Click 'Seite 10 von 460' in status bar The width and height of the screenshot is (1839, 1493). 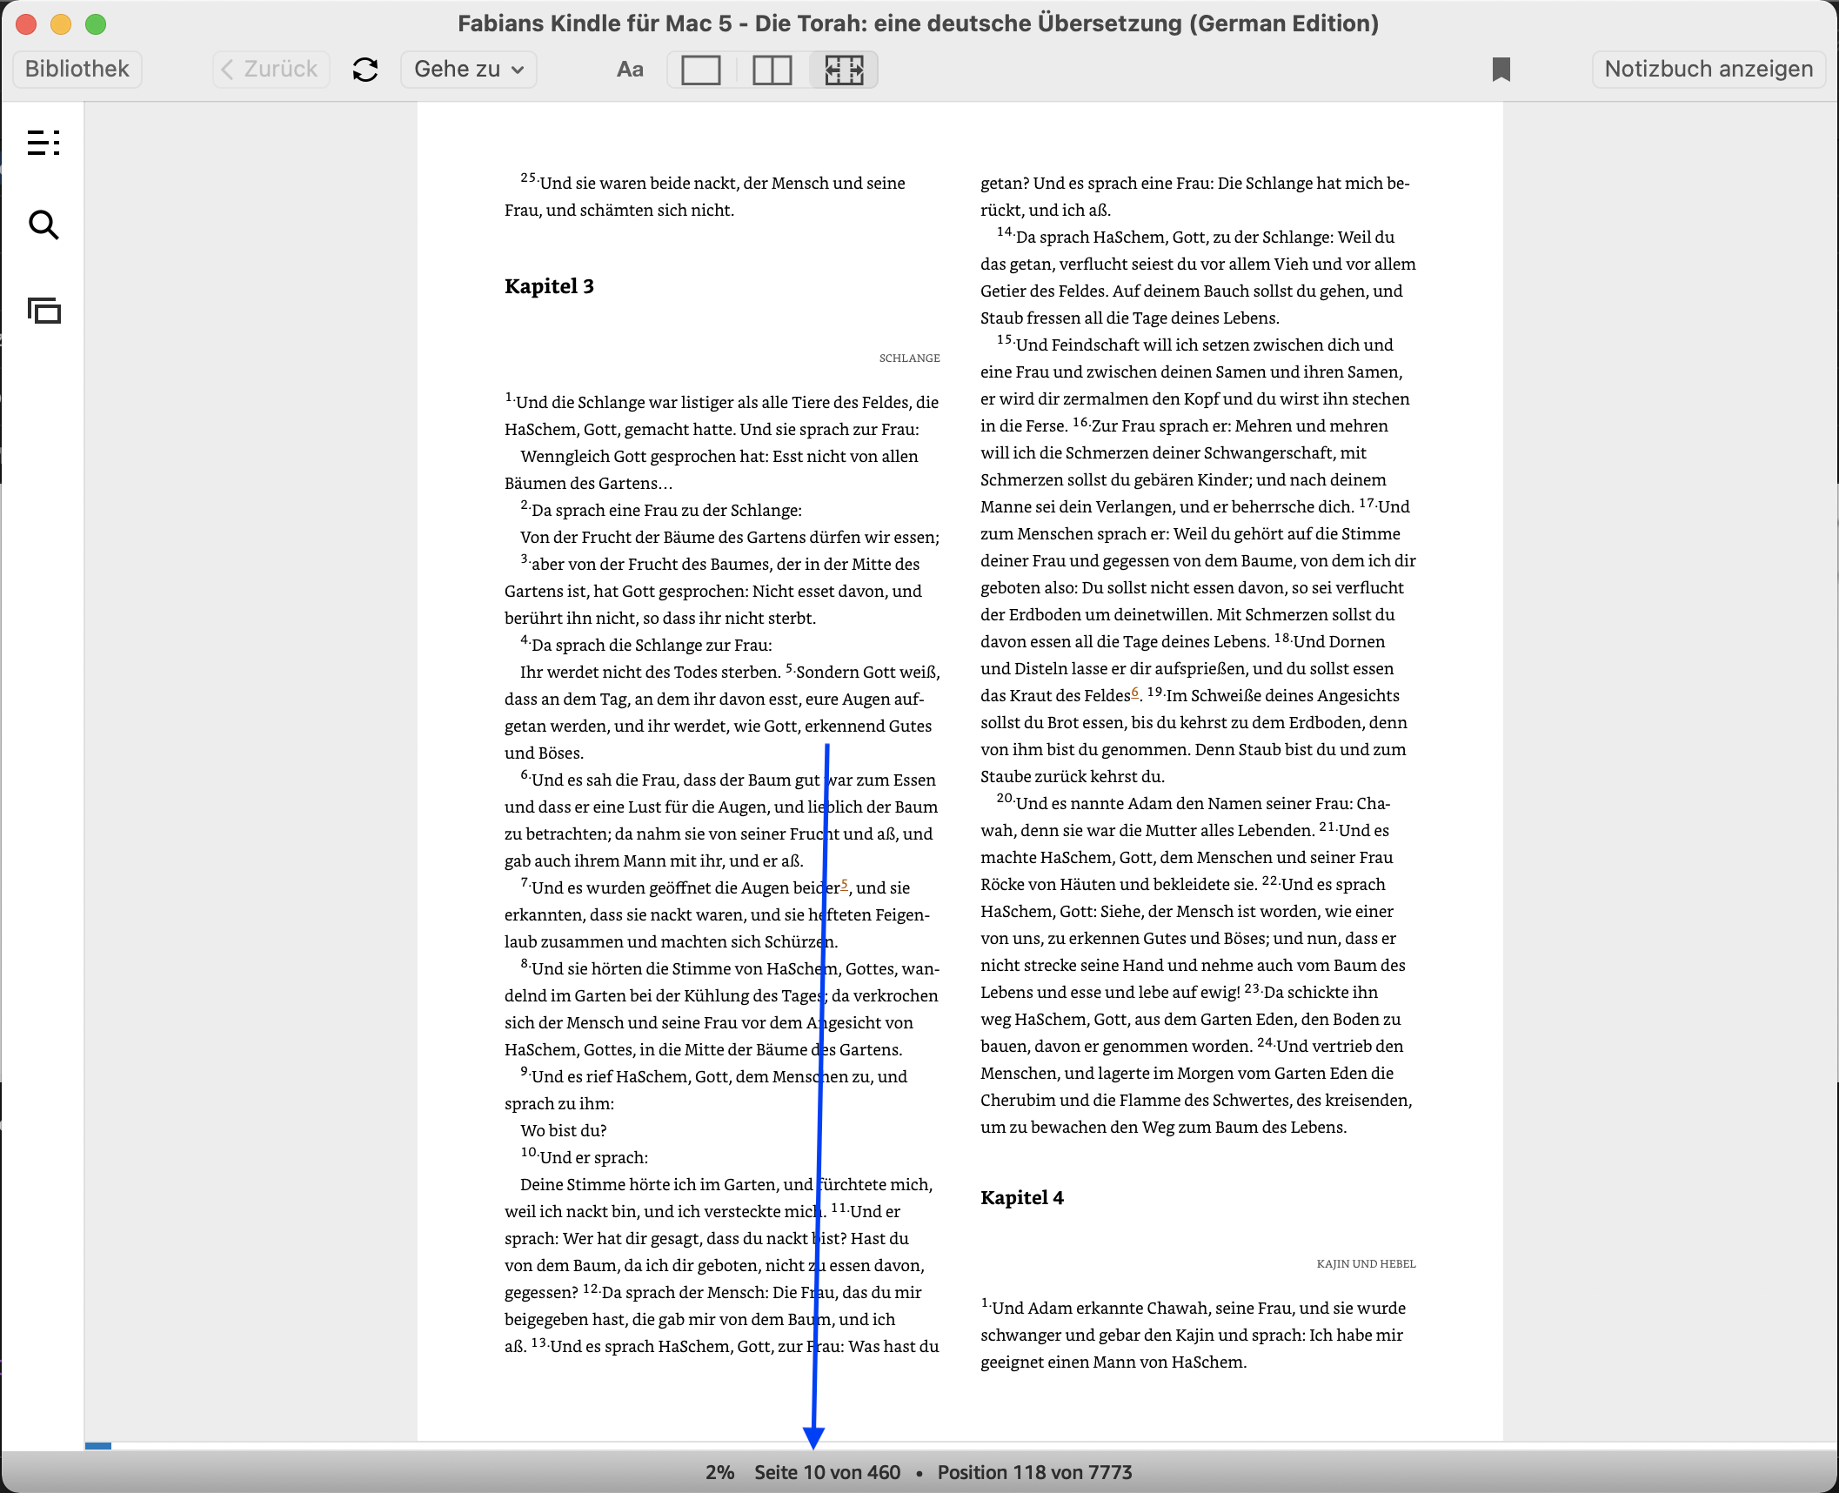pos(827,1472)
